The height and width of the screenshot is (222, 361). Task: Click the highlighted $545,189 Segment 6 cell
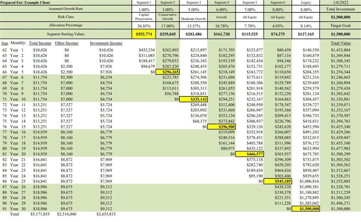click(x=278, y=181)
